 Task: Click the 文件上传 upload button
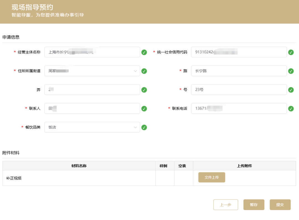212,177
